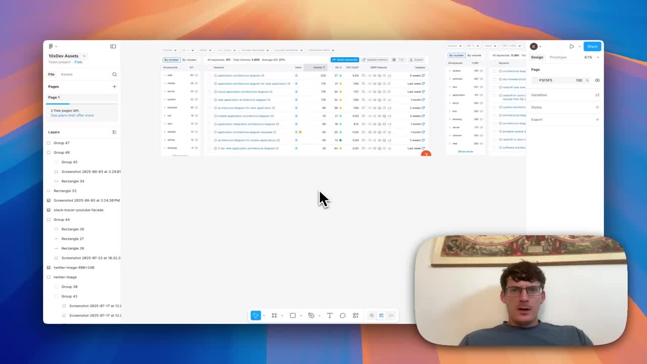This screenshot has height=364, width=647.
Task: Open presentation options dropdown arrow
Action: pos(579,47)
